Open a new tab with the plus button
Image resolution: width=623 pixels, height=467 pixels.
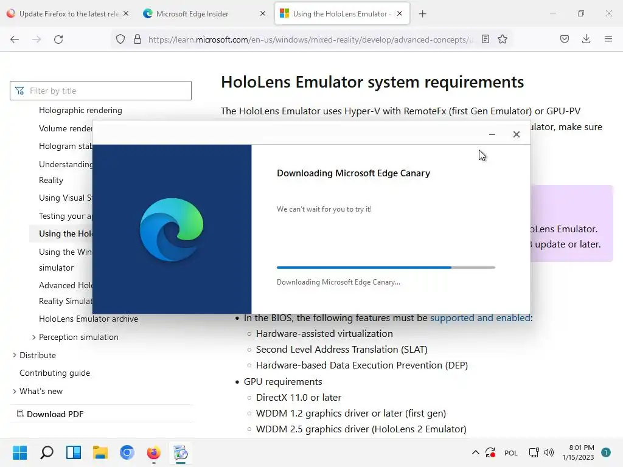click(422, 14)
